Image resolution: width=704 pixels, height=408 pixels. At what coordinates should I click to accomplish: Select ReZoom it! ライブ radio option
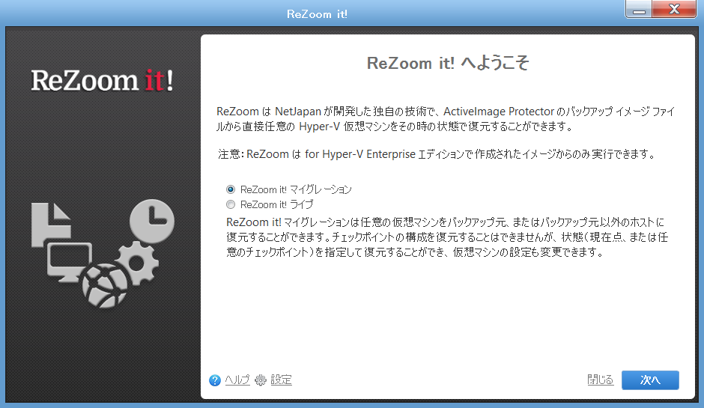click(231, 204)
